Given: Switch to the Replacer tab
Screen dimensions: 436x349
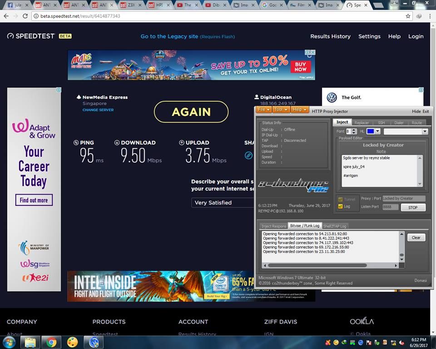Looking at the screenshot, I should (x=362, y=122).
